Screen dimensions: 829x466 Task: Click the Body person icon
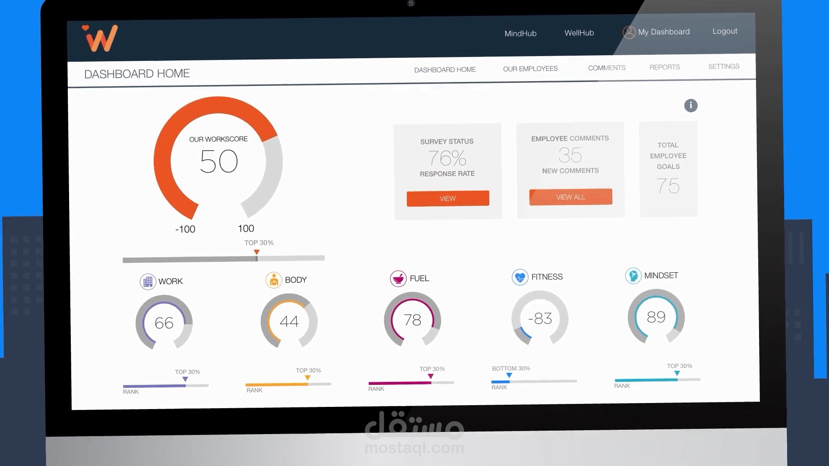(x=273, y=280)
